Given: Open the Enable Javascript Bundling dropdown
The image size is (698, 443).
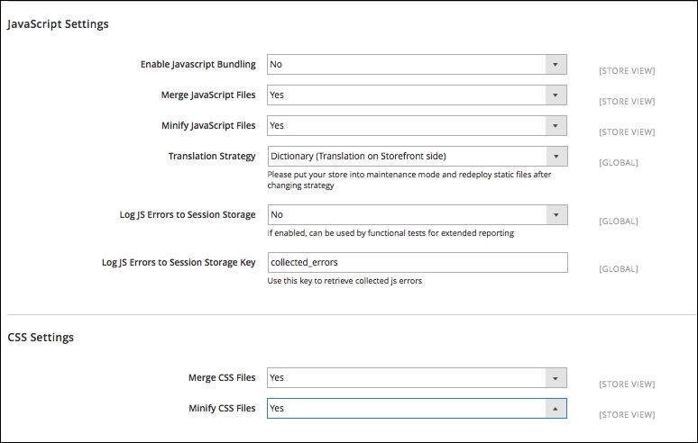Looking at the screenshot, I should click(x=417, y=65).
